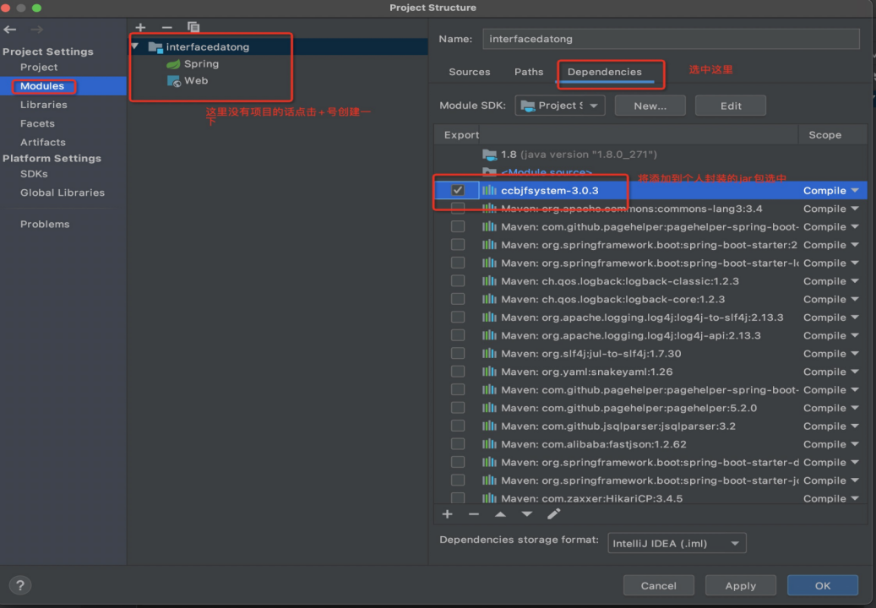The height and width of the screenshot is (608, 876).
Task: Click the Cancel button
Action: (x=659, y=585)
